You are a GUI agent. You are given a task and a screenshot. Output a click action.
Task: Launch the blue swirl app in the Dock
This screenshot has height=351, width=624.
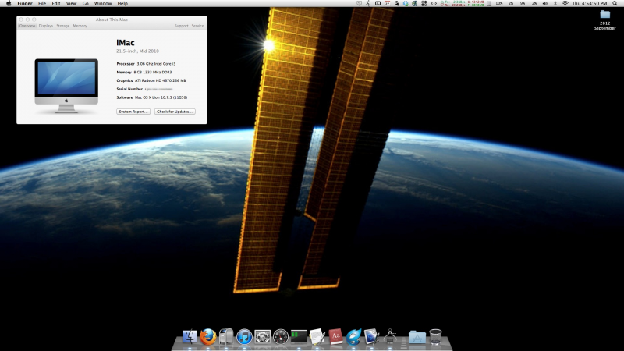[353, 337]
